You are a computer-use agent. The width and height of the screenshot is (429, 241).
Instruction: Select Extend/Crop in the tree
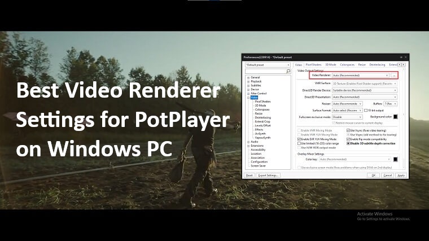pos(262,121)
